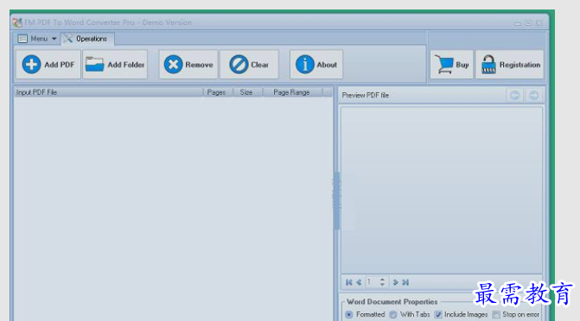Jump to last preview page
Screen dimensions: 580x321
coord(405,282)
